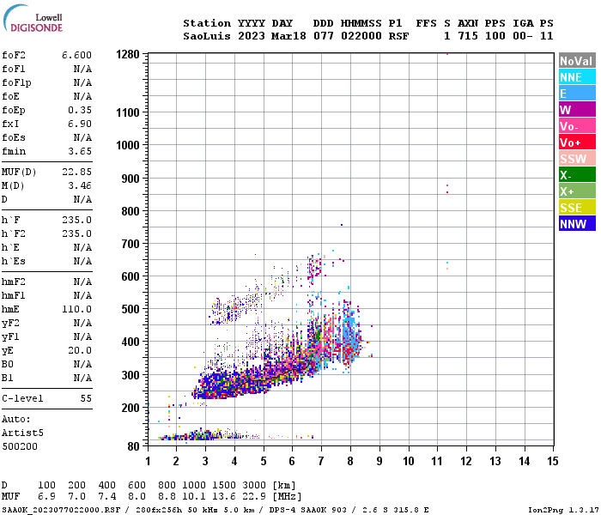The image size is (601, 515).
Task: Click the x-axis label 12
Action: tap(466, 461)
